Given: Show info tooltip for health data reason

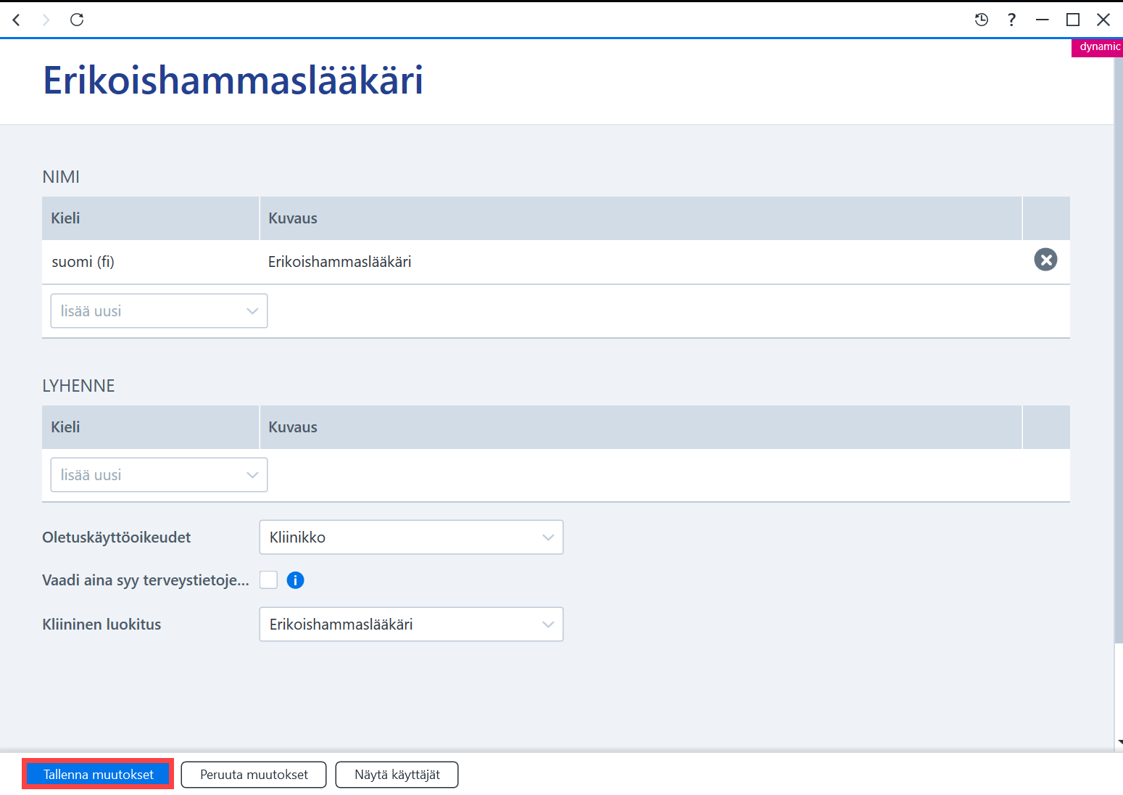Looking at the screenshot, I should coord(295,580).
